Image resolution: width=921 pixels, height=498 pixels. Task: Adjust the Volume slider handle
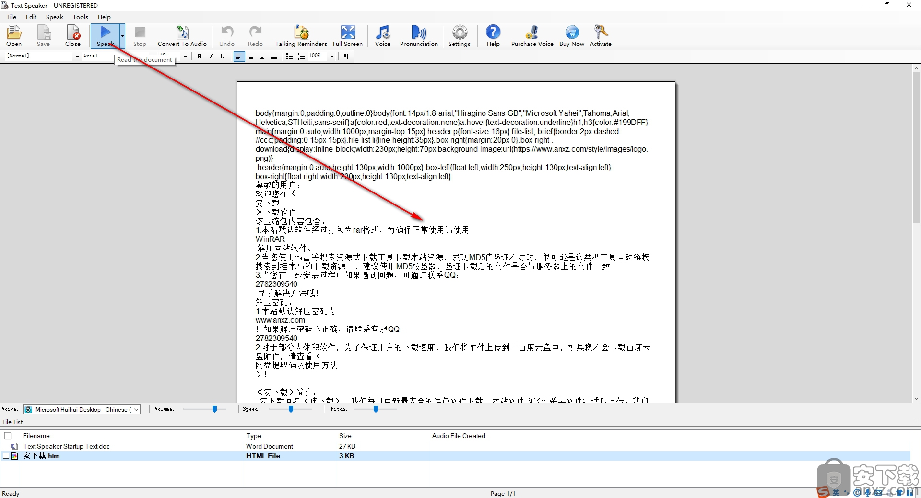[x=215, y=409]
